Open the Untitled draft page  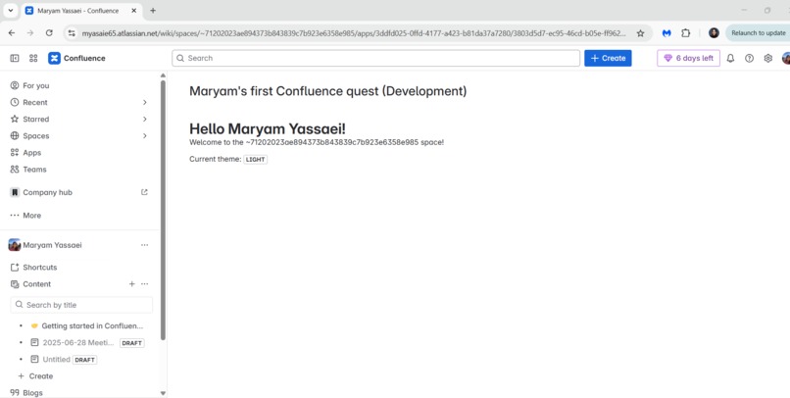coord(56,360)
